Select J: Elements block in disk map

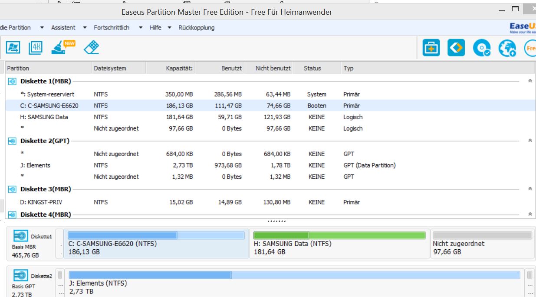point(294,283)
